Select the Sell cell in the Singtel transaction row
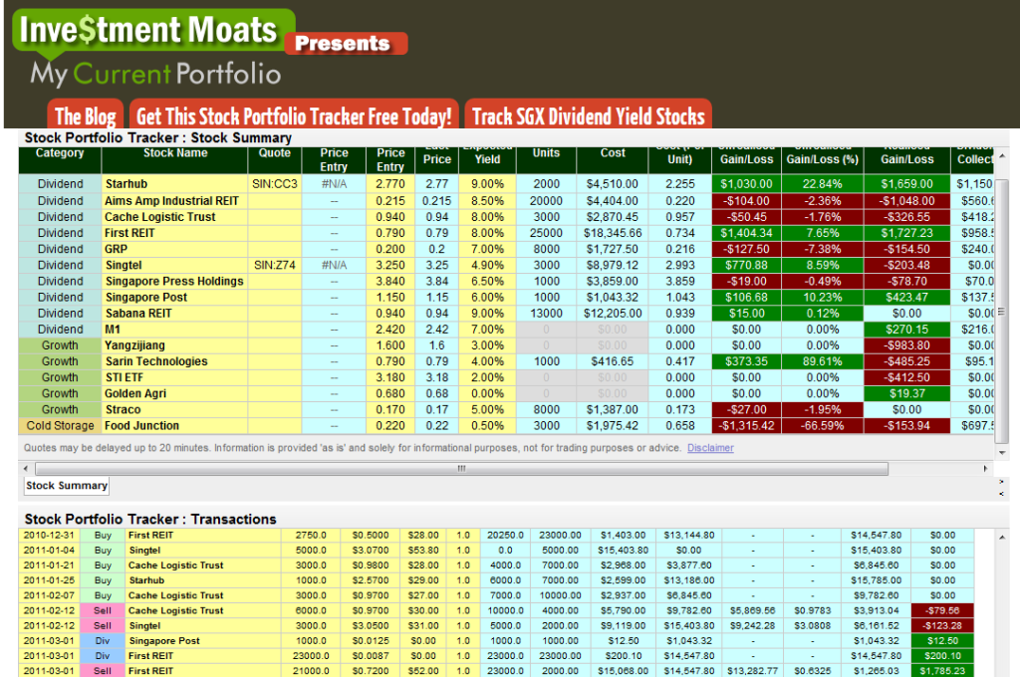1020x677 pixels. [103, 626]
